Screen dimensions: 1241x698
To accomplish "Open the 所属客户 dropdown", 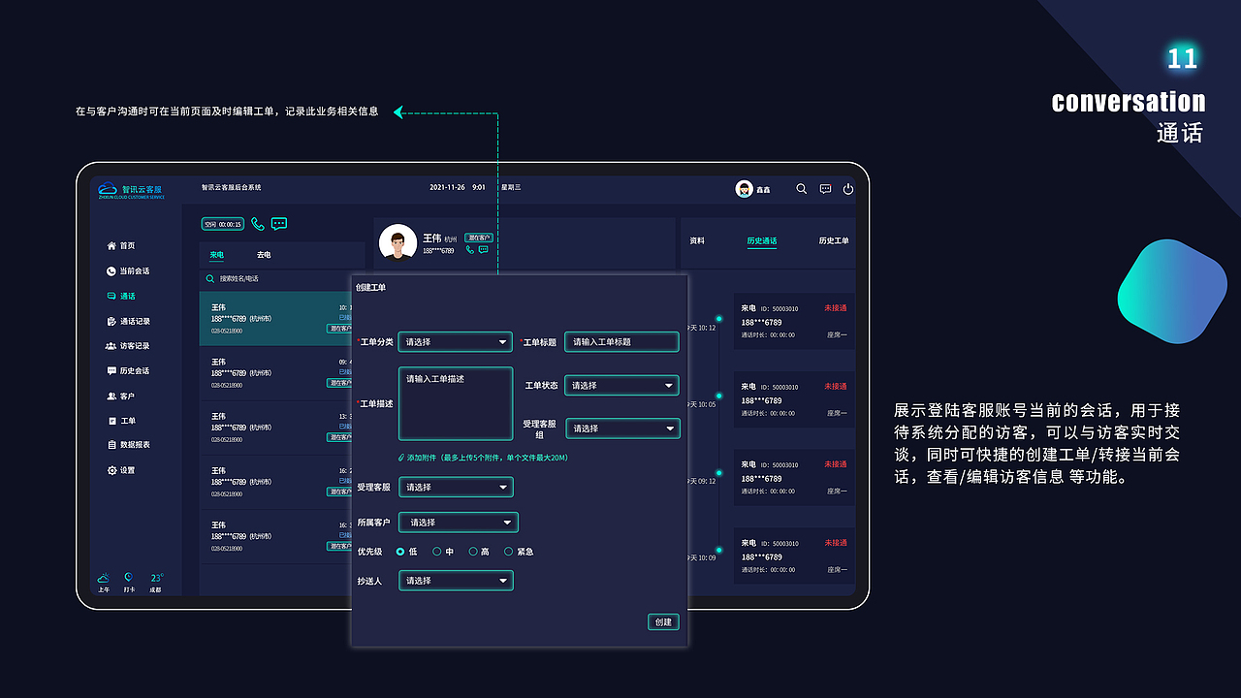I will click(459, 523).
